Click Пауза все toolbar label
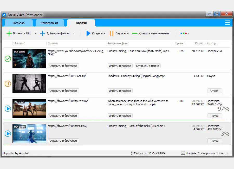The width and height of the screenshot is (234, 169). tap(122, 33)
